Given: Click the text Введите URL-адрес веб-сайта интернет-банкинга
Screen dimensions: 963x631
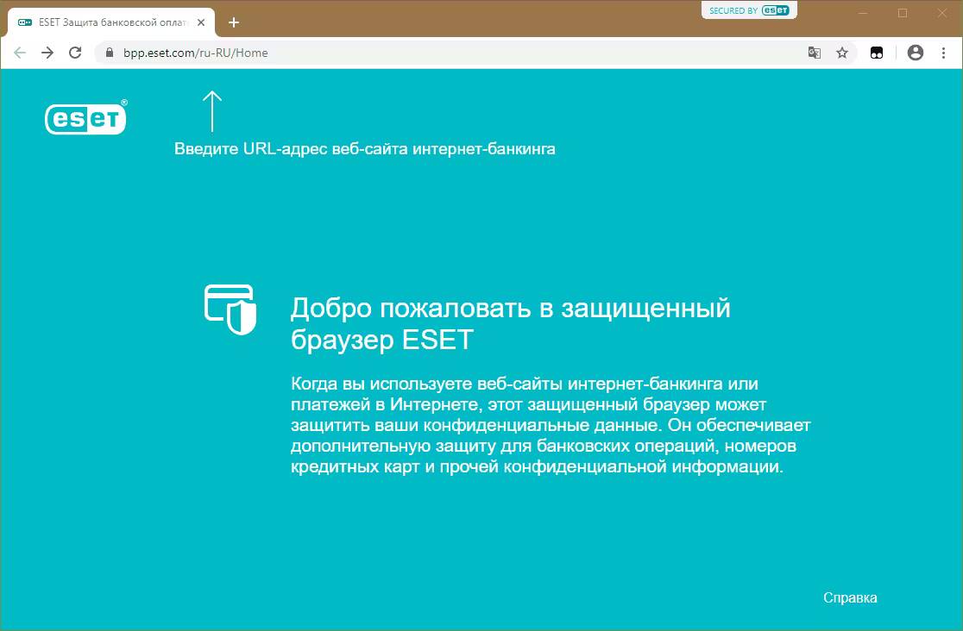Looking at the screenshot, I should click(365, 149).
